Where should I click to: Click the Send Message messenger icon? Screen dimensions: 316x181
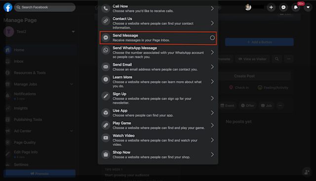(x=106, y=38)
